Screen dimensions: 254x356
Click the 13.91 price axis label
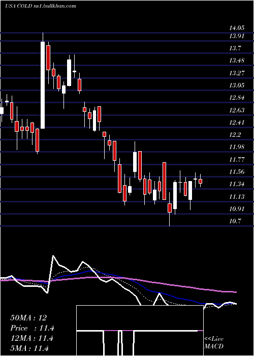237,36
